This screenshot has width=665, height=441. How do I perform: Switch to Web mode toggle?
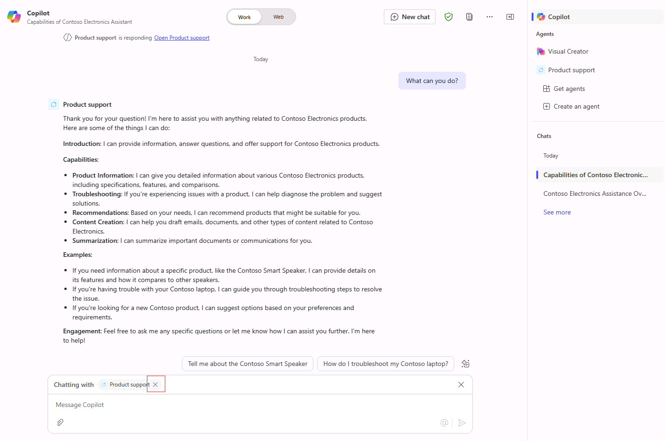[x=278, y=17]
